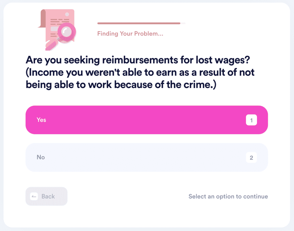The width and height of the screenshot is (294, 231).
Task: Click the Yes label text
Action: (x=41, y=120)
